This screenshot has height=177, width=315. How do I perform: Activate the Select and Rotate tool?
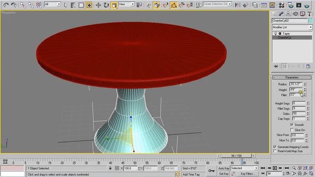[106, 5]
